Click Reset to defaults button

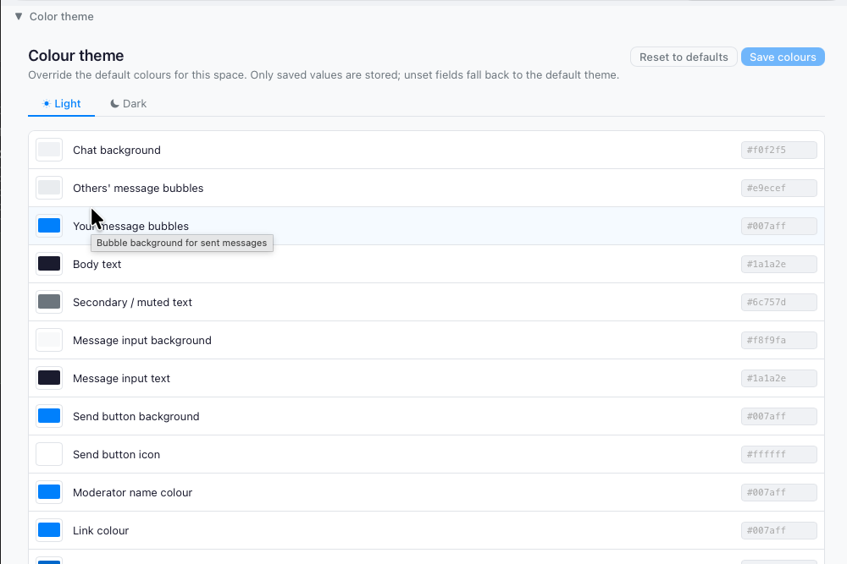tap(684, 57)
